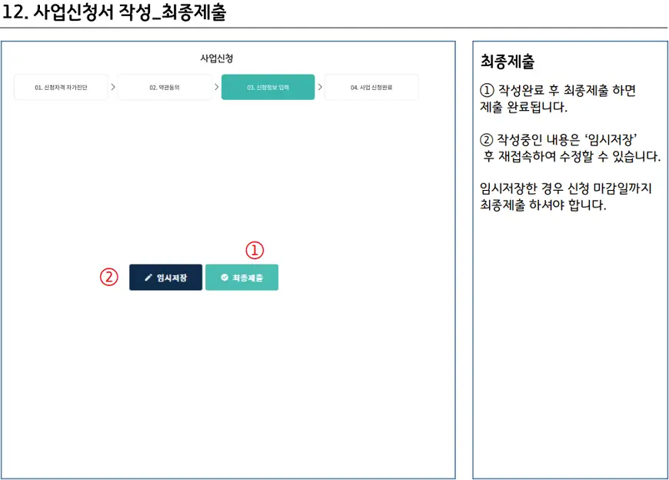Click the 신청 마감일까지 deadline note

(x=565, y=197)
